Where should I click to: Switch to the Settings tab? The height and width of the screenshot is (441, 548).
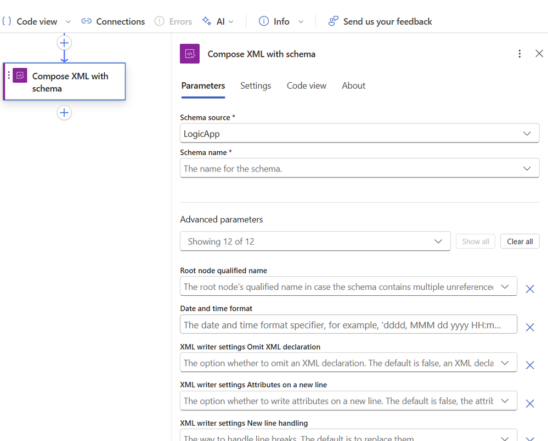pos(256,85)
